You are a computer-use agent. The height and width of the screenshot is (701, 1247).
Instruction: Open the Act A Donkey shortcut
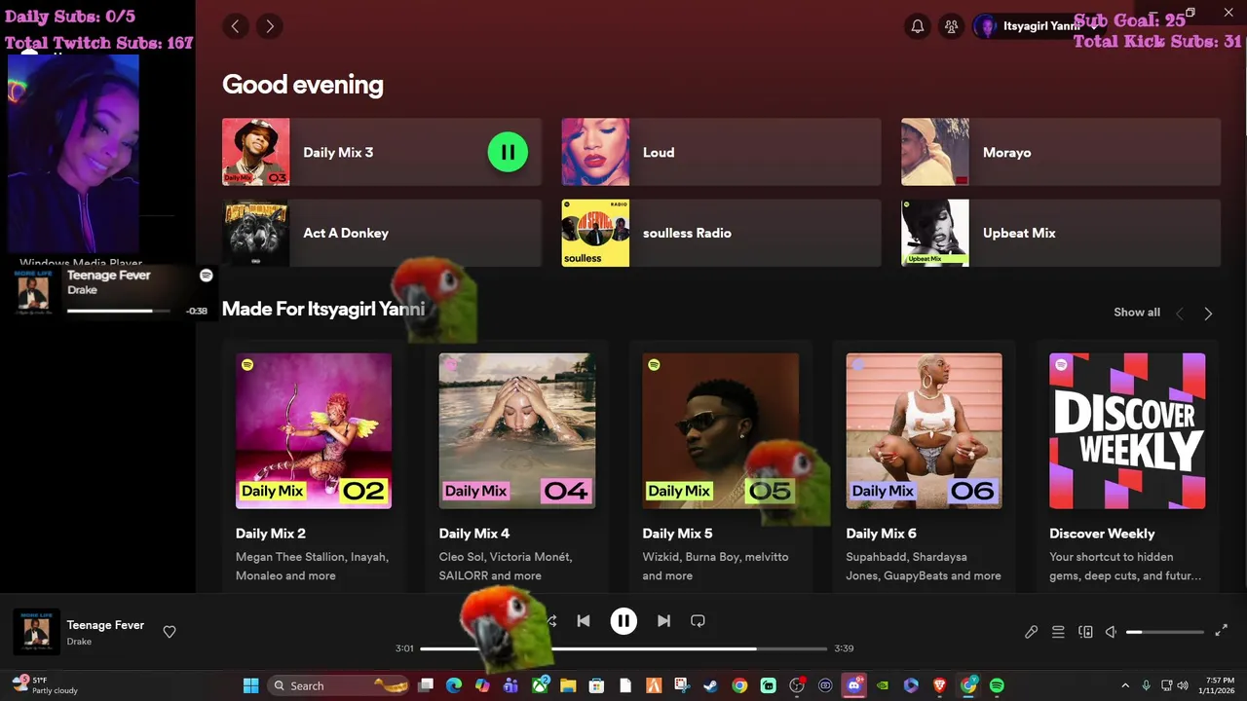(x=381, y=233)
